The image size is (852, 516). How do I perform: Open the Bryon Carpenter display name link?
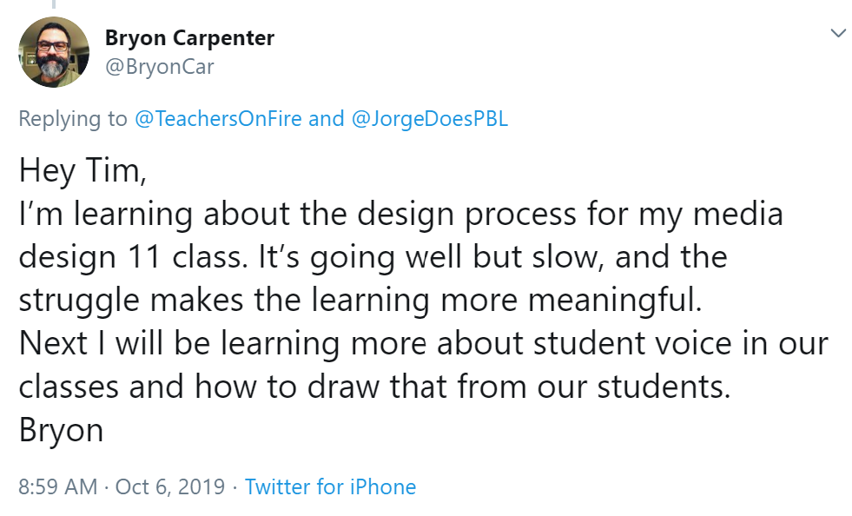(189, 38)
